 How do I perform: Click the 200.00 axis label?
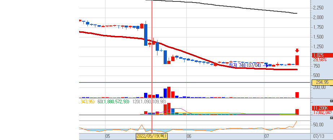(319, 87)
